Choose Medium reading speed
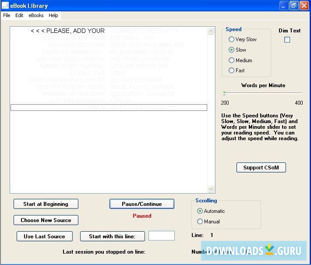311x265 pixels. tap(240, 60)
